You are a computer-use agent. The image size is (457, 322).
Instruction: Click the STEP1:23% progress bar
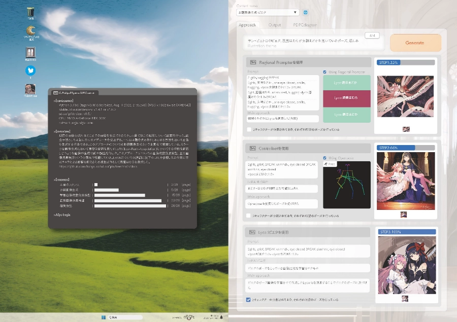click(405, 62)
